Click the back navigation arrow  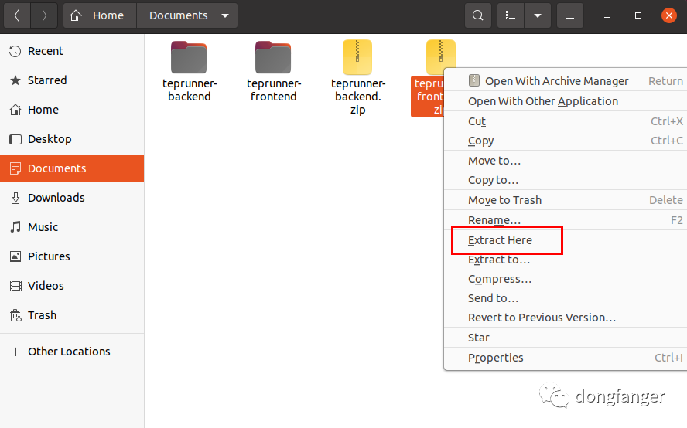[x=17, y=15]
